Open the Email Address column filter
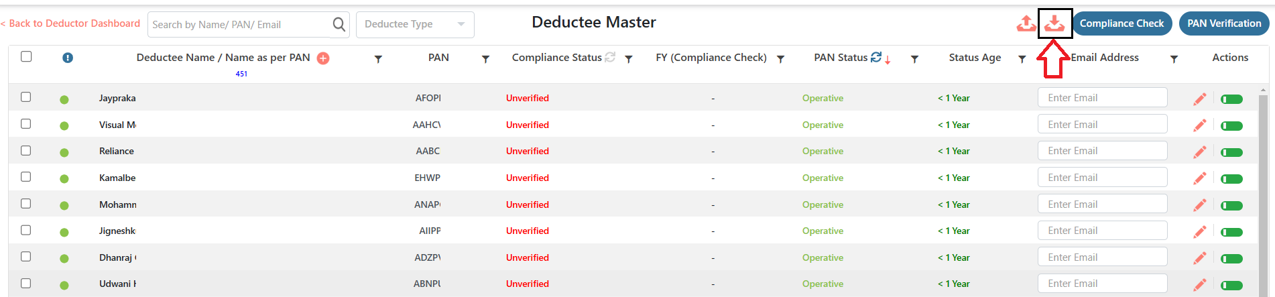The image size is (1275, 297). [x=1174, y=59]
